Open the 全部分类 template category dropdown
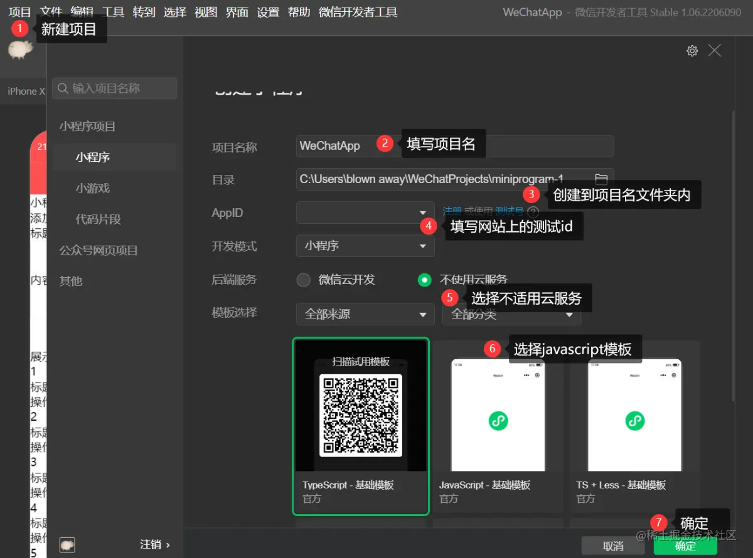Image resolution: width=753 pixels, height=558 pixels. coord(511,314)
